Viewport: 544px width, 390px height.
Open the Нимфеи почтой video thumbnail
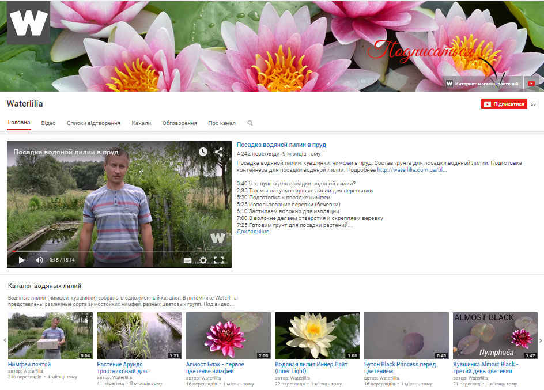50,336
